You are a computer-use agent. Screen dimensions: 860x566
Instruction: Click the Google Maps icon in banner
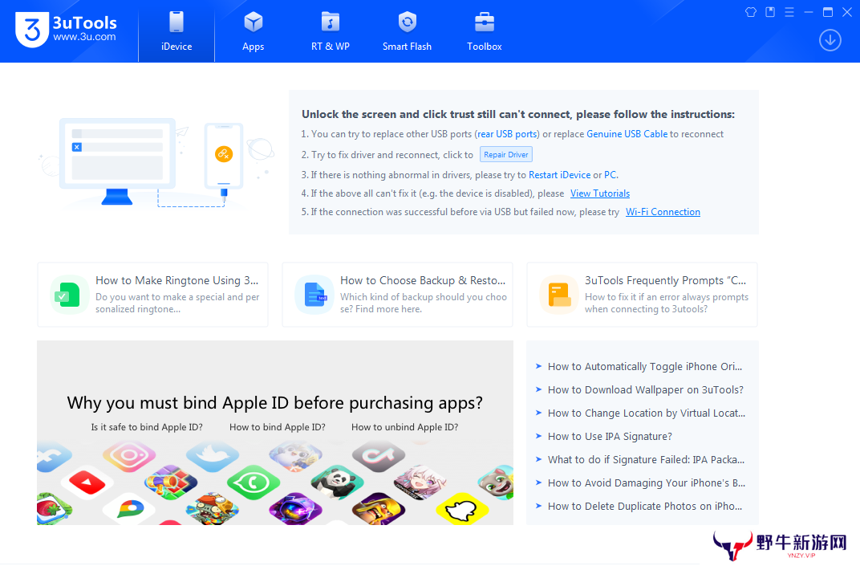pos(131,509)
